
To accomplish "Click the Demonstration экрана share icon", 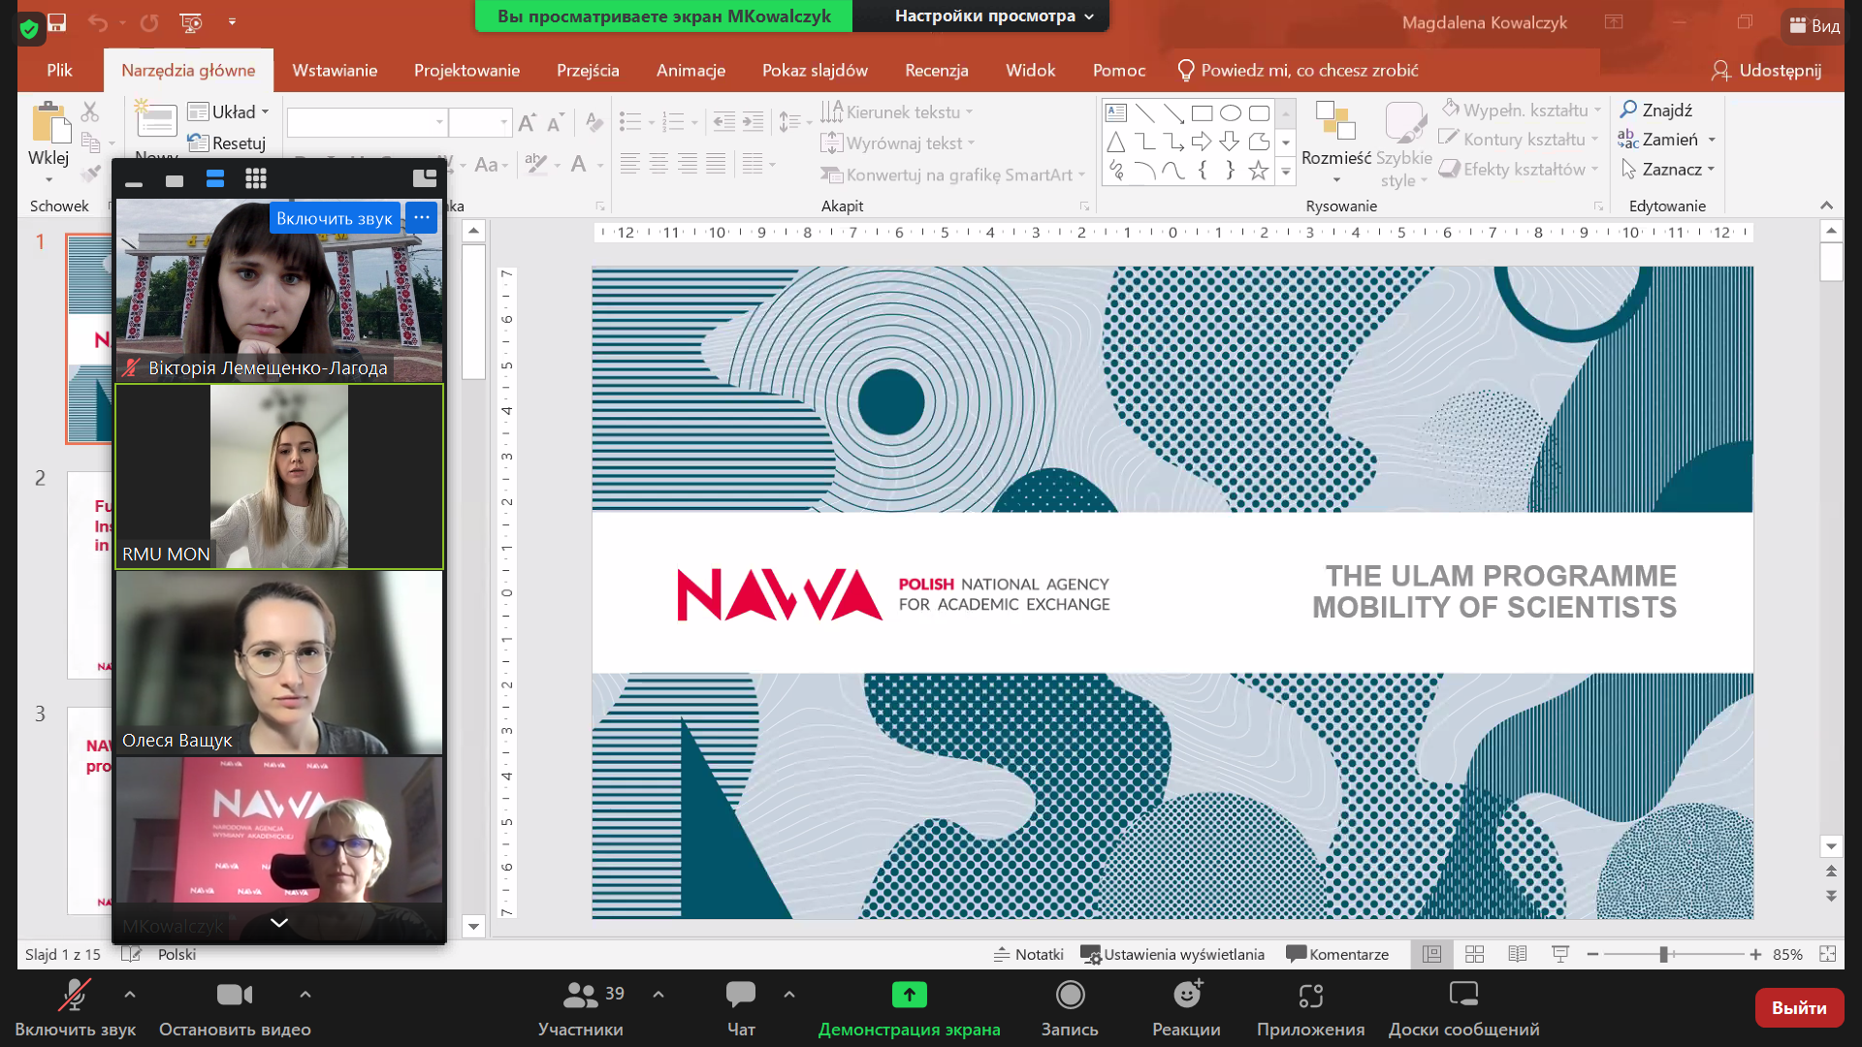I will (909, 996).
